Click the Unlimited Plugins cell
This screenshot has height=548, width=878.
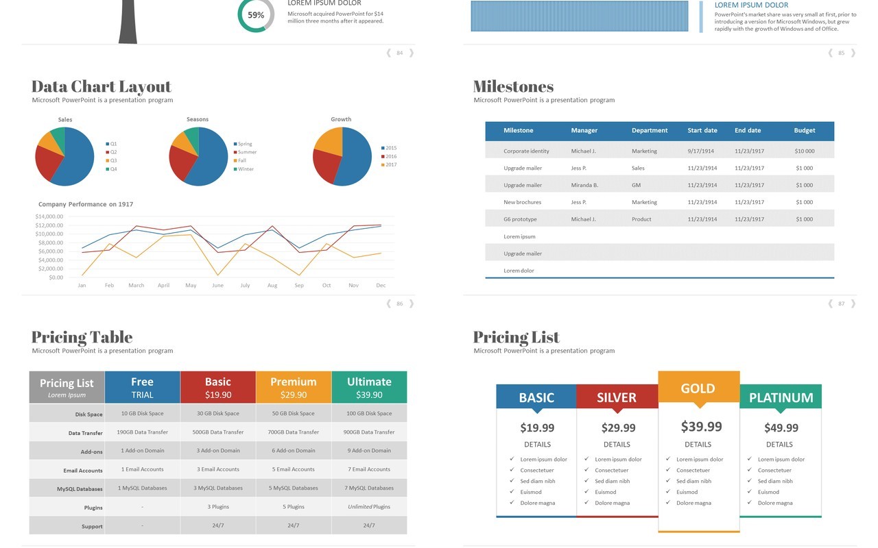(x=369, y=507)
